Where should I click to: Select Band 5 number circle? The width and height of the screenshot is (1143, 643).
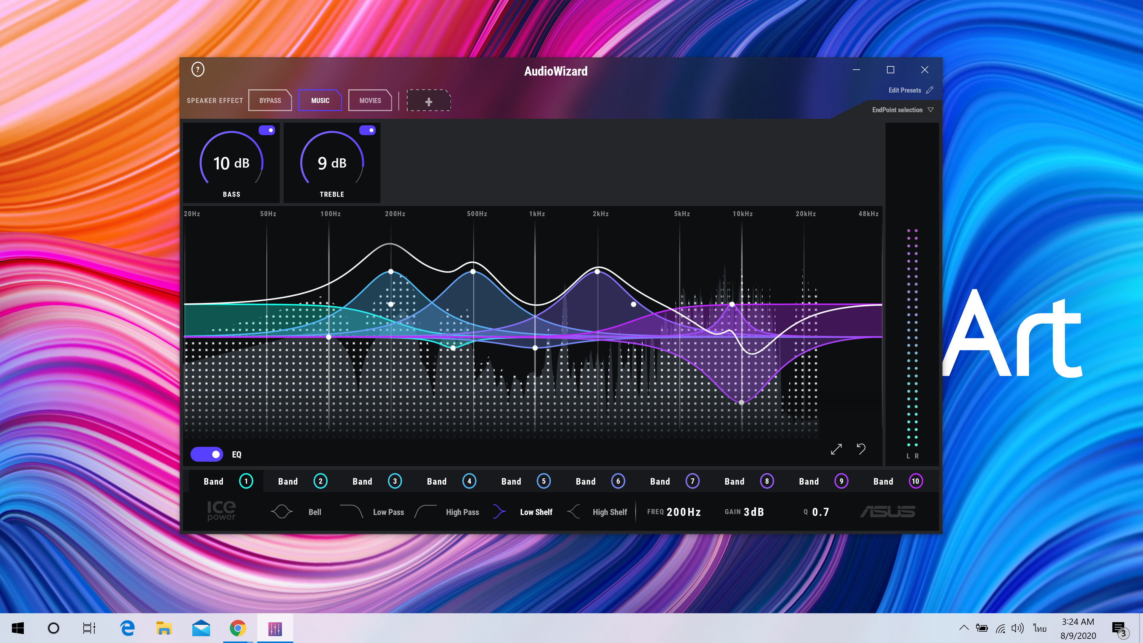(x=544, y=481)
